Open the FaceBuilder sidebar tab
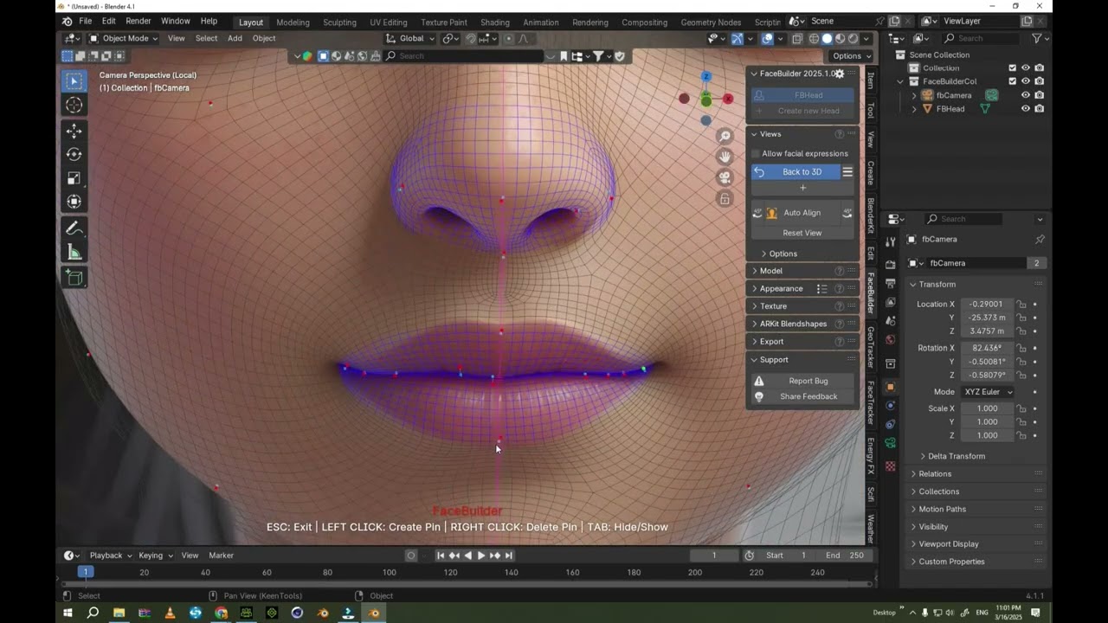 [x=871, y=293]
